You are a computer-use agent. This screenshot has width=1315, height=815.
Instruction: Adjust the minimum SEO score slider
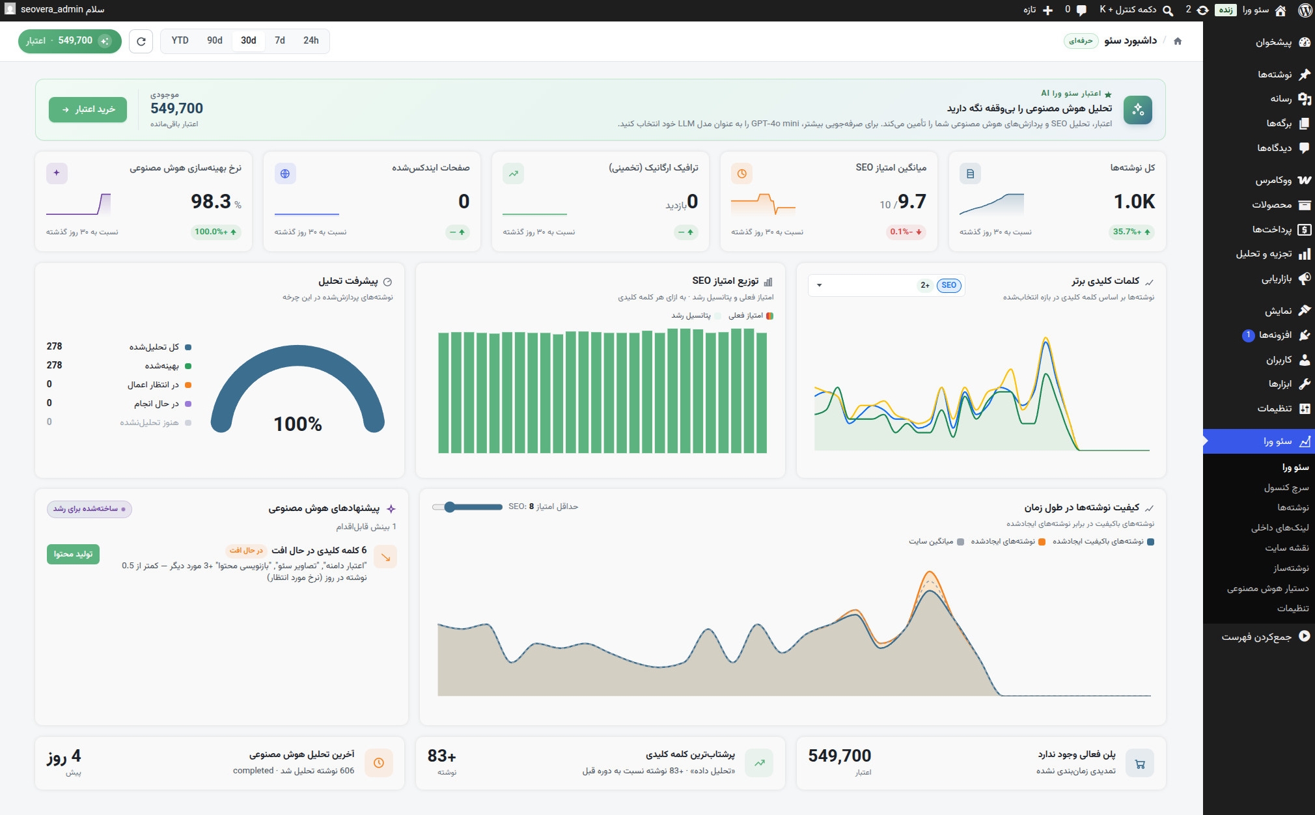[x=467, y=507]
